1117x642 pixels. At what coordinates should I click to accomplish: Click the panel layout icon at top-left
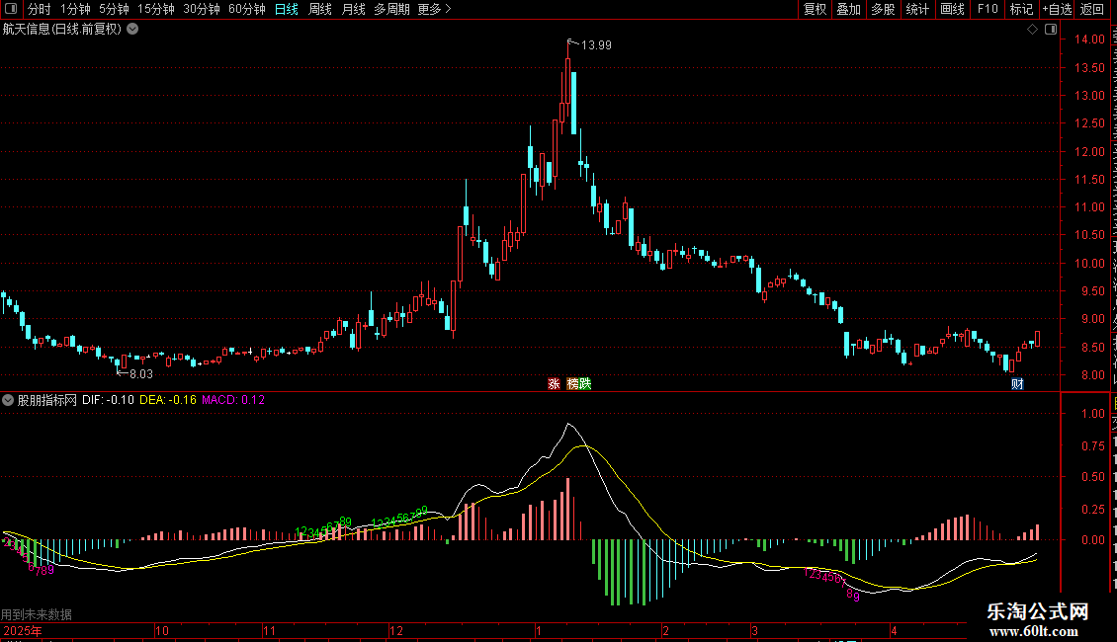11,9
